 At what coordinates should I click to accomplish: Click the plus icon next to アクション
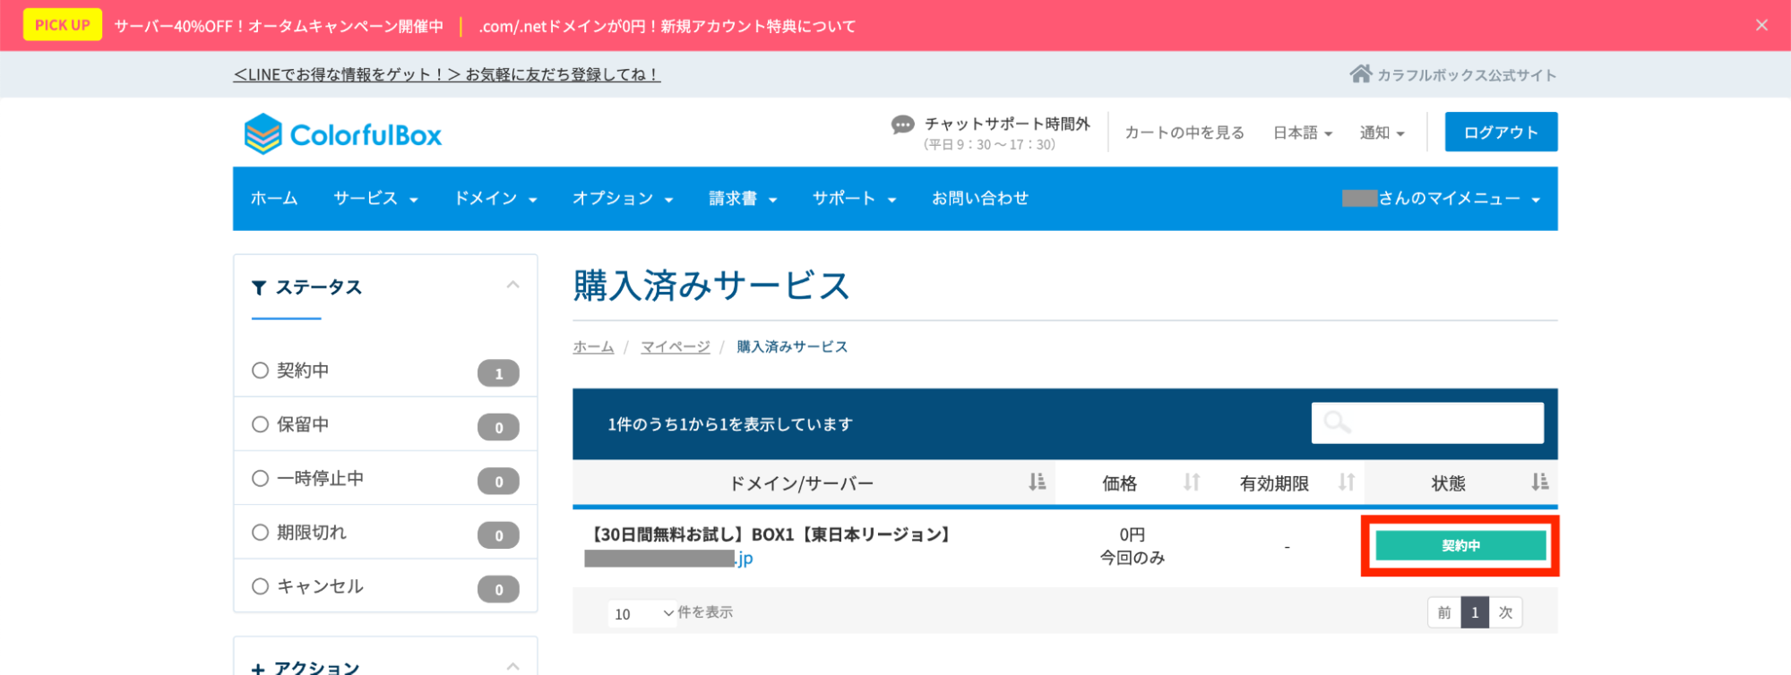[258, 669]
